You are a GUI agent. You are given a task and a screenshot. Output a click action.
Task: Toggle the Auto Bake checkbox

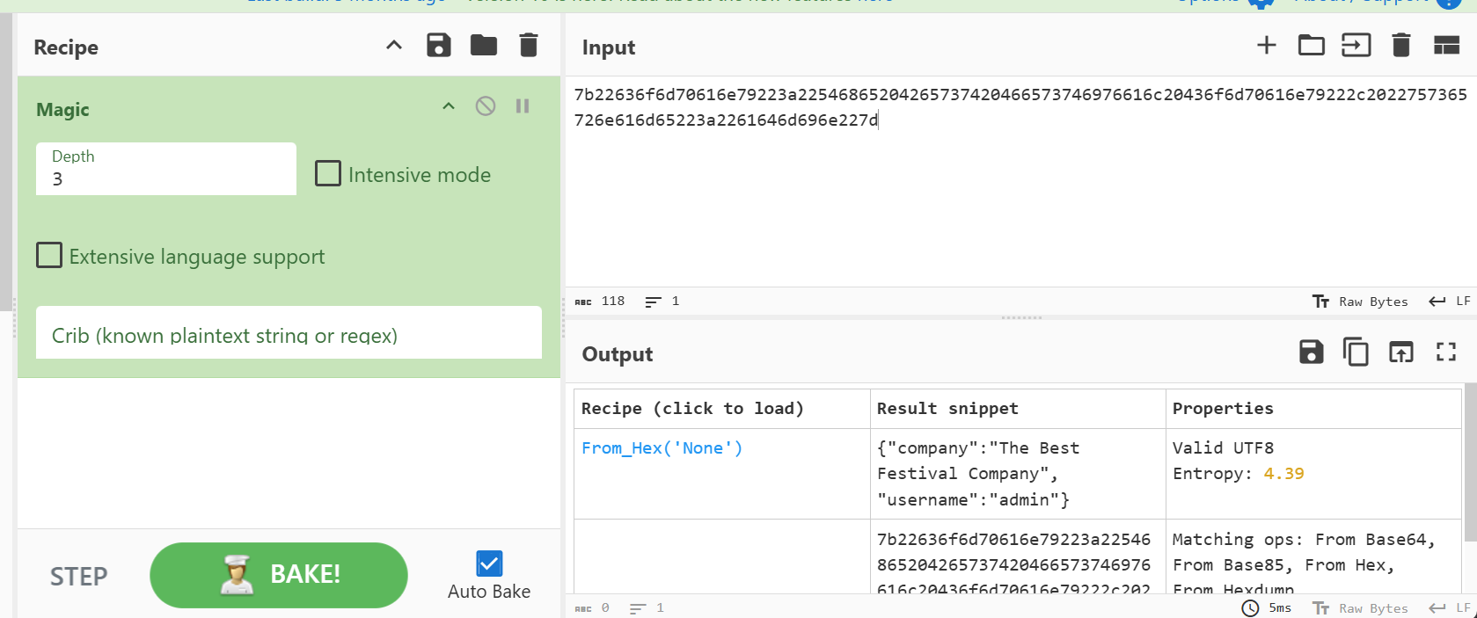pos(488,563)
